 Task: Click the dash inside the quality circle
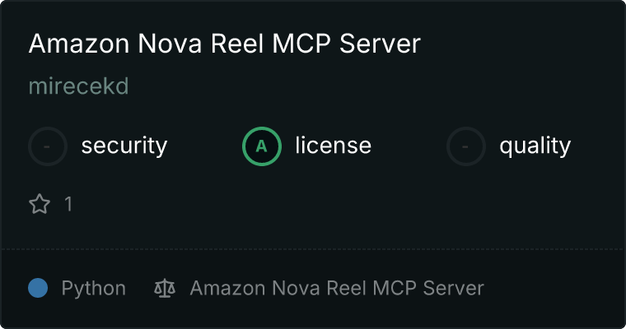click(465, 146)
